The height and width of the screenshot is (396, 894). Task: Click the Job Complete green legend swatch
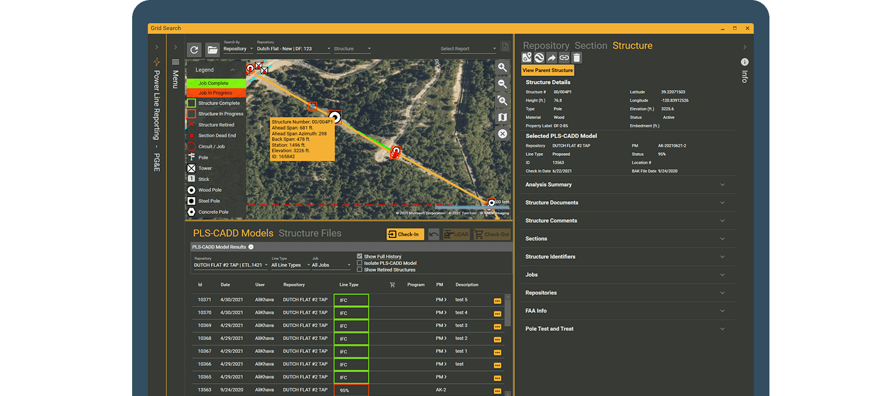216,83
